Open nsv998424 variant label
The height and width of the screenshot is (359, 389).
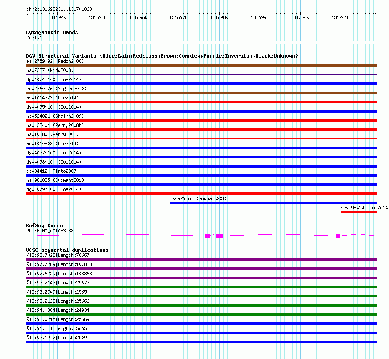365,208
